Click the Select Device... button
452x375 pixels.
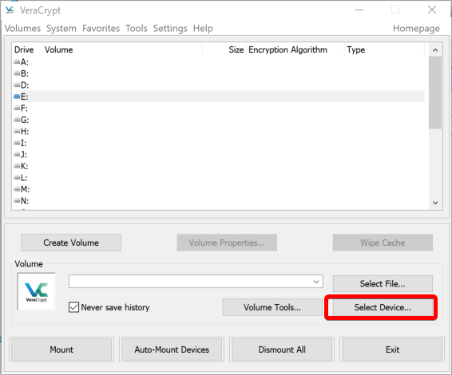[383, 307]
